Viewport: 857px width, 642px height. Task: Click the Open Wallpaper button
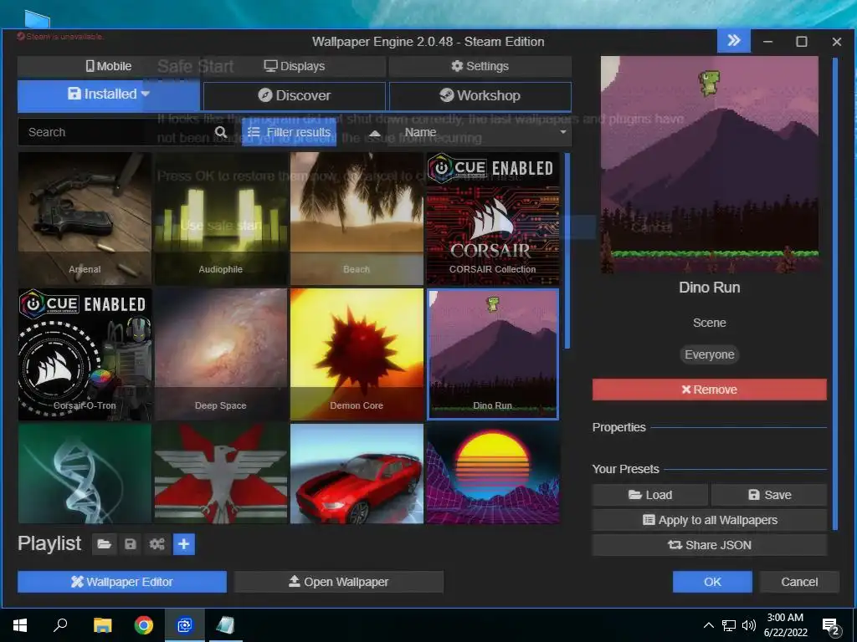click(x=338, y=582)
